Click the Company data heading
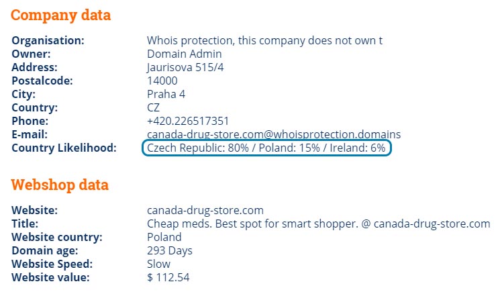This screenshot has width=500, height=292. [x=60, y=15]
